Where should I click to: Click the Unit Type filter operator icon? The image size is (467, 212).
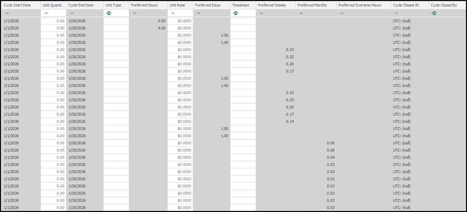coord(108,13)
